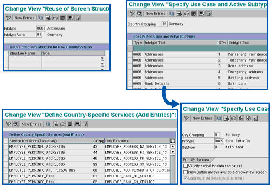Toggle 'Data must be available at all times'
The width and height of the screenshot is (270, 188).
(186, 178)
